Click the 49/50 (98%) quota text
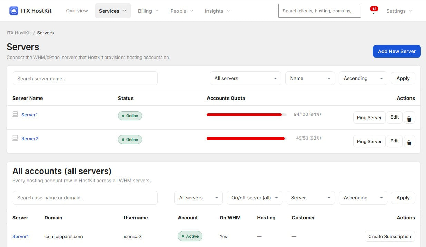 click(308, 138)
